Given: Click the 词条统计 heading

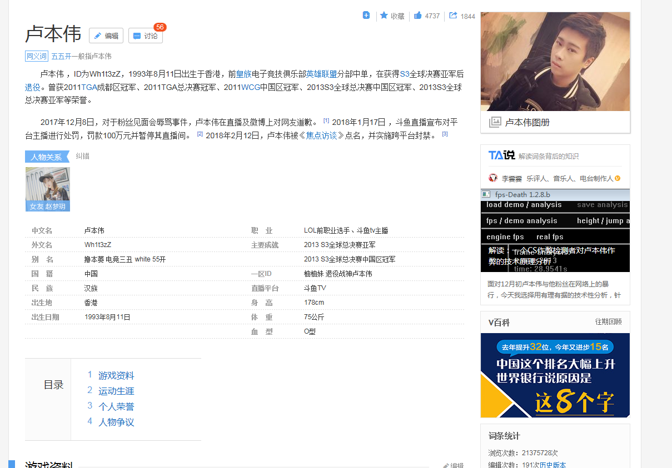Looking at the screenshot, I should click(504, 436).
